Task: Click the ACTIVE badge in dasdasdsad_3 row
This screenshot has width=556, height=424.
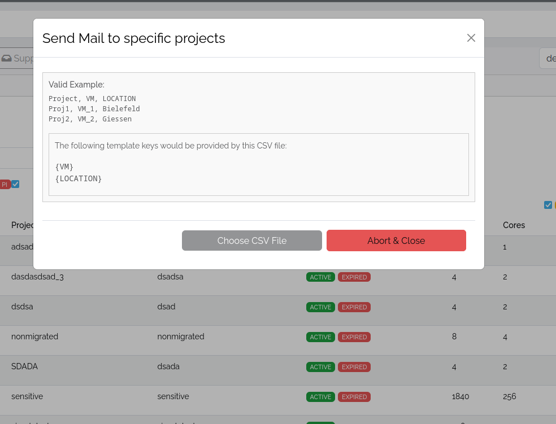Action: (320, 277)
